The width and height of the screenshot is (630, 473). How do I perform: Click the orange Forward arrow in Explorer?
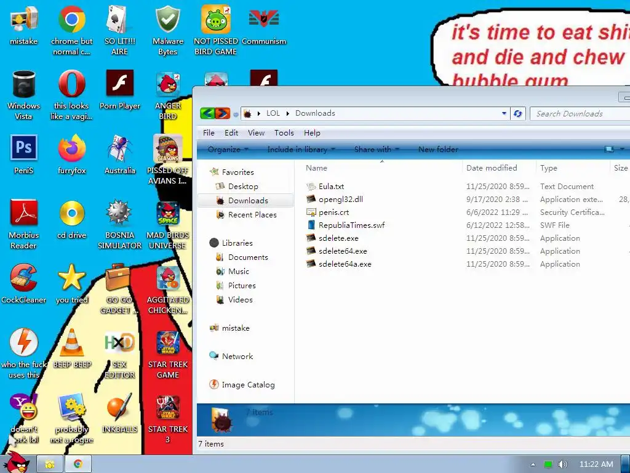pos(223,113)
